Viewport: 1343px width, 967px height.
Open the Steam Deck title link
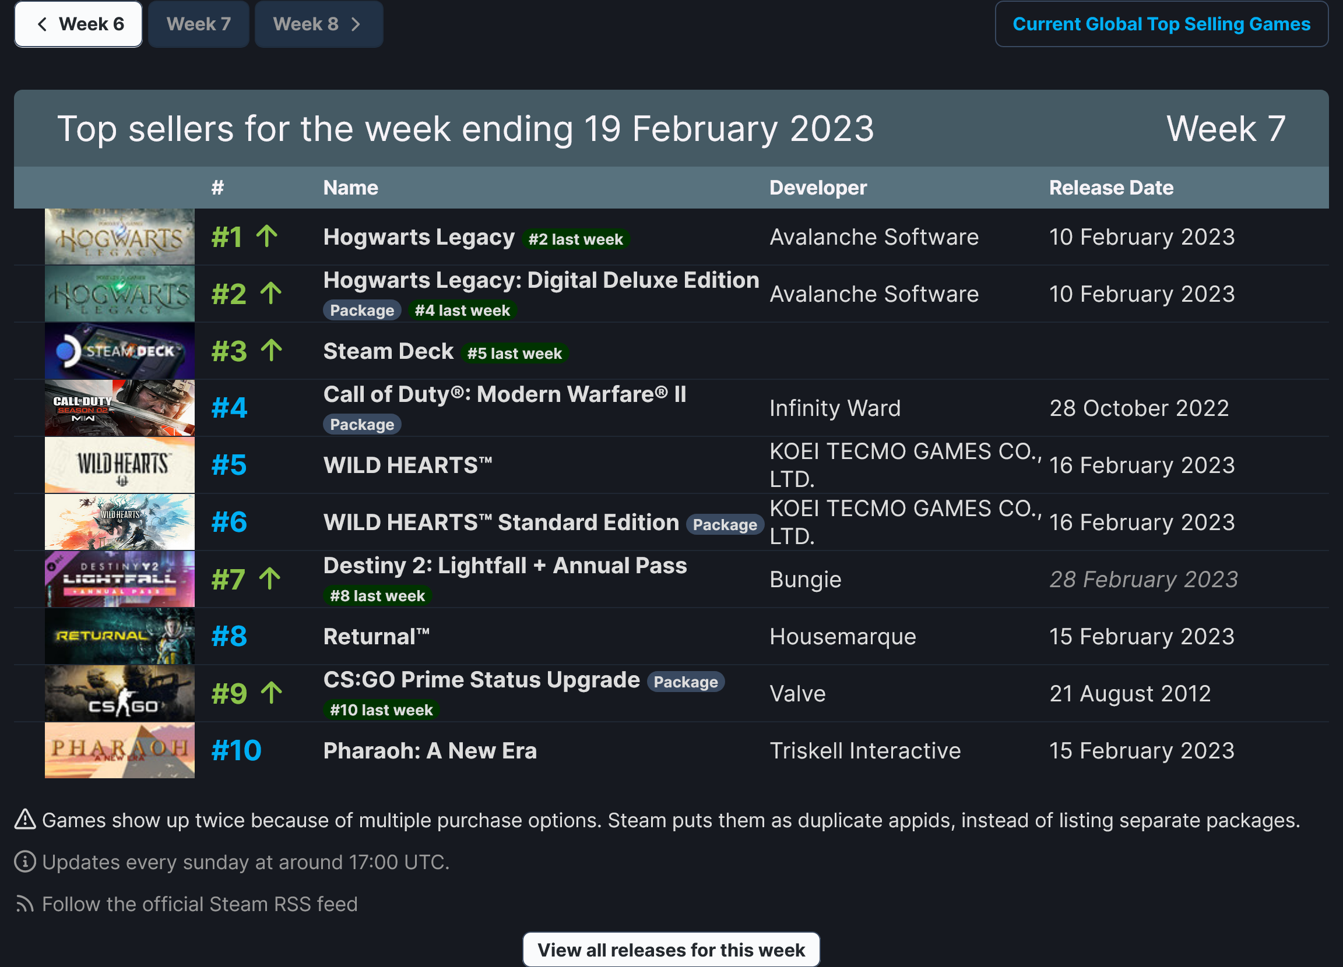tap(388, 351)
